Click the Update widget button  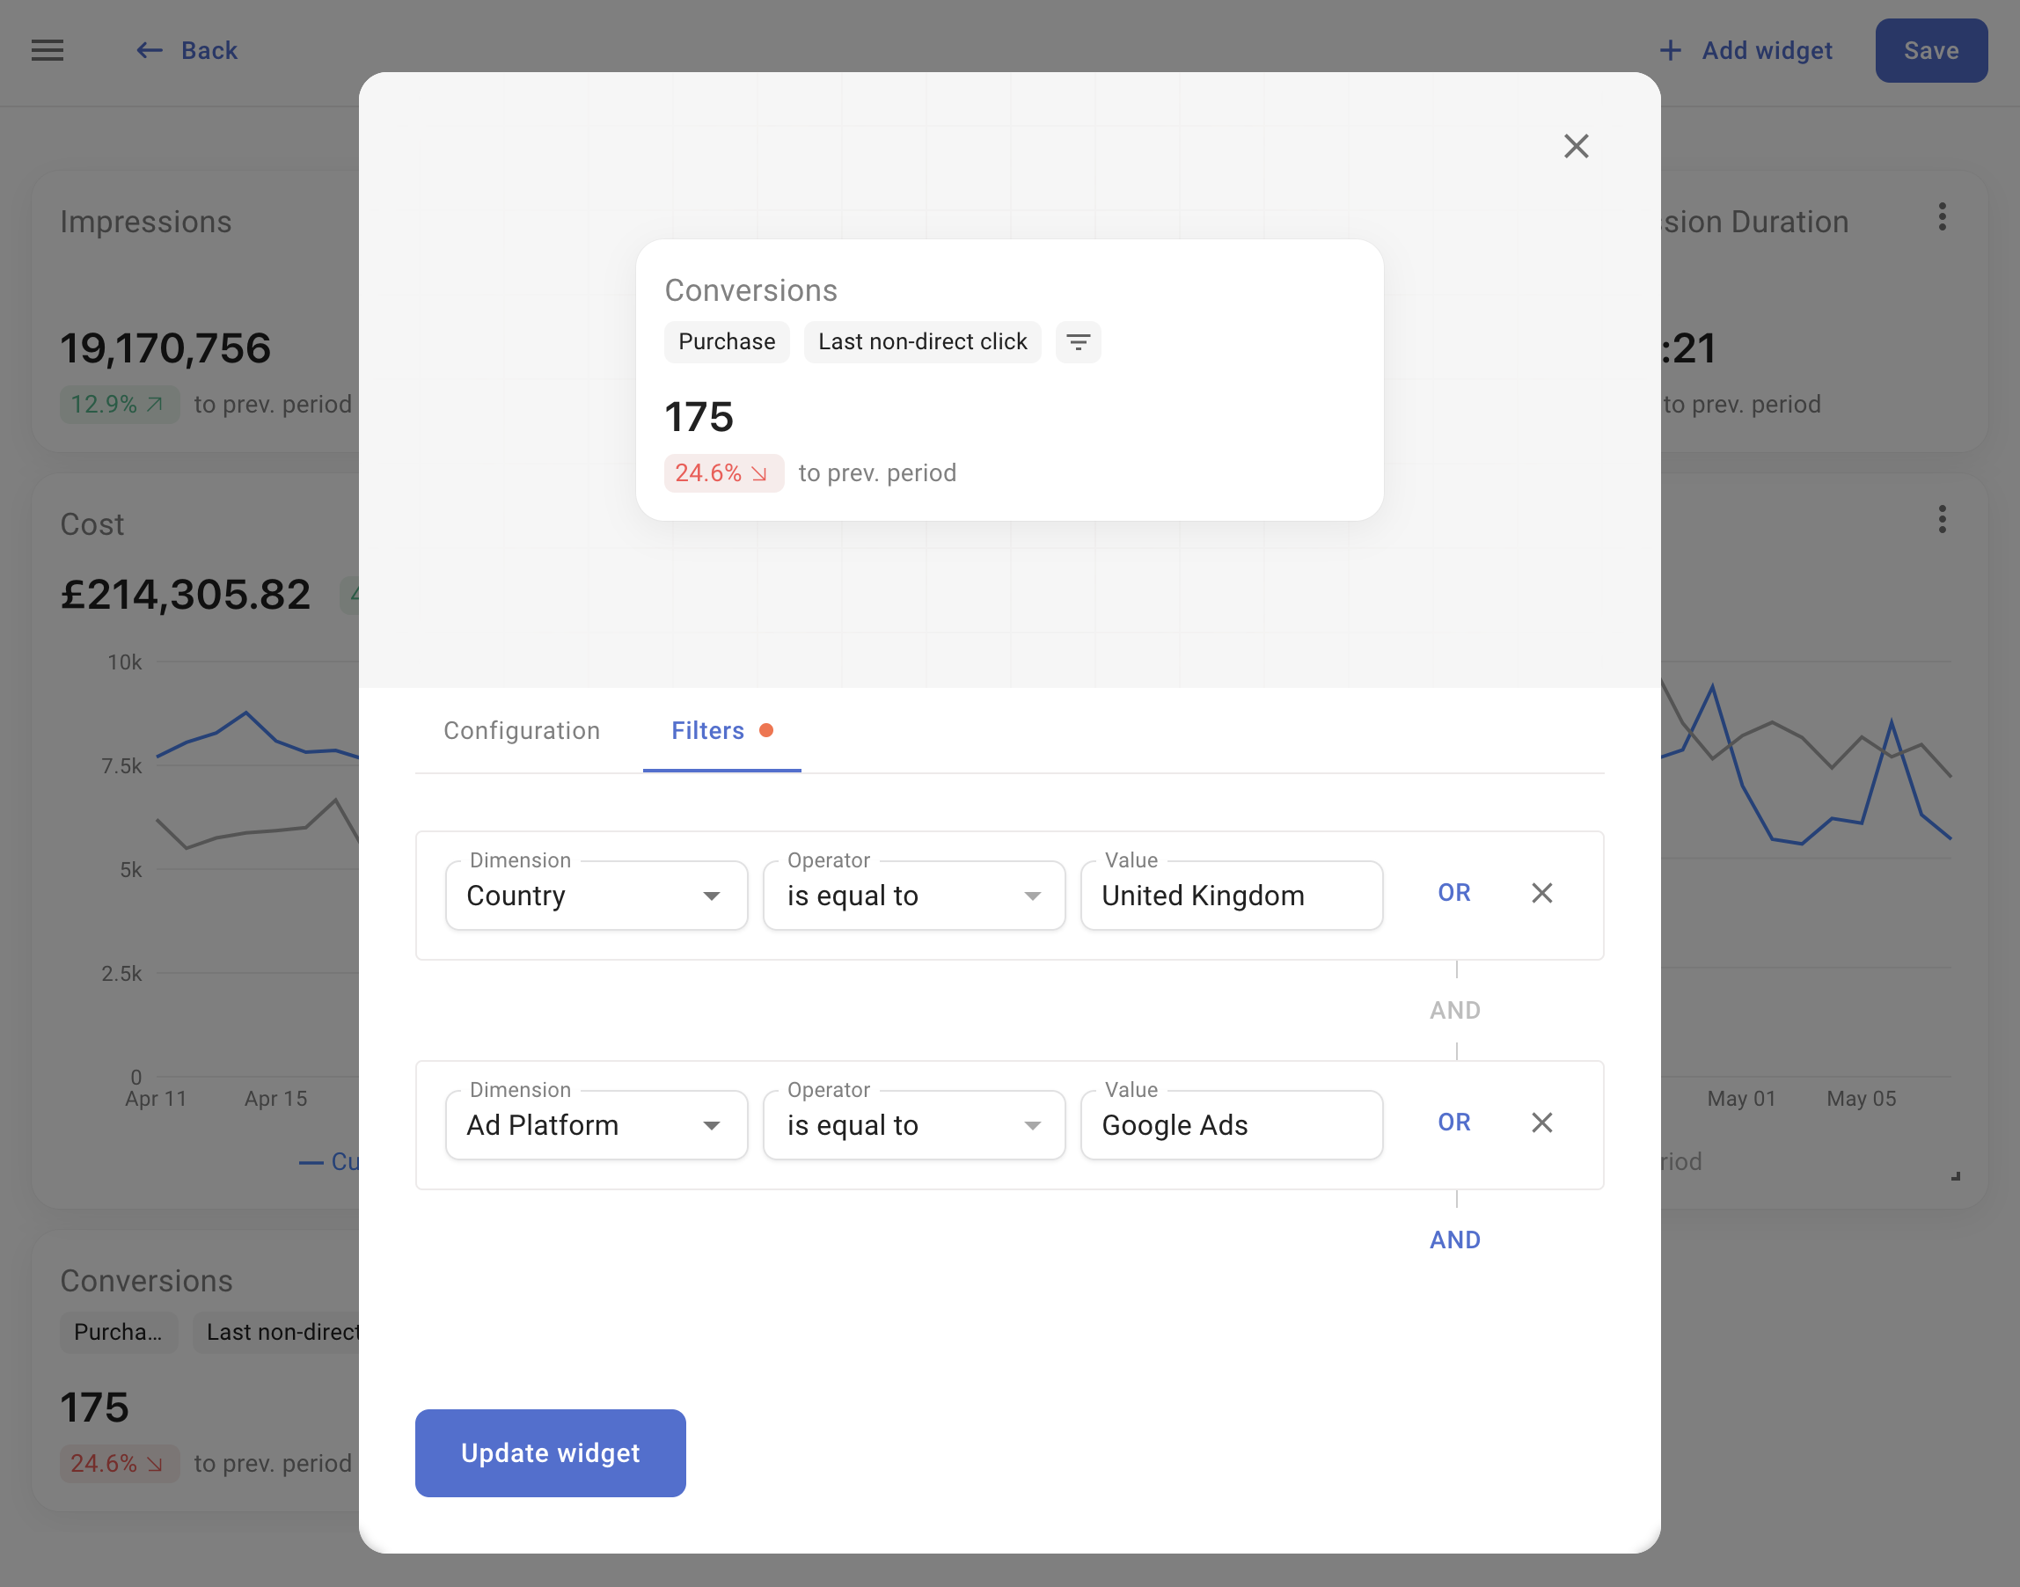tap(550, 1452)
